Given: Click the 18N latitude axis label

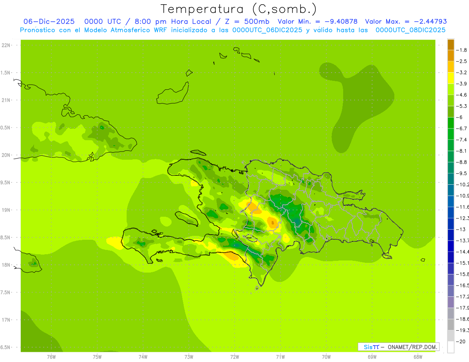Looking at the screenshot, I should (6, 265).
